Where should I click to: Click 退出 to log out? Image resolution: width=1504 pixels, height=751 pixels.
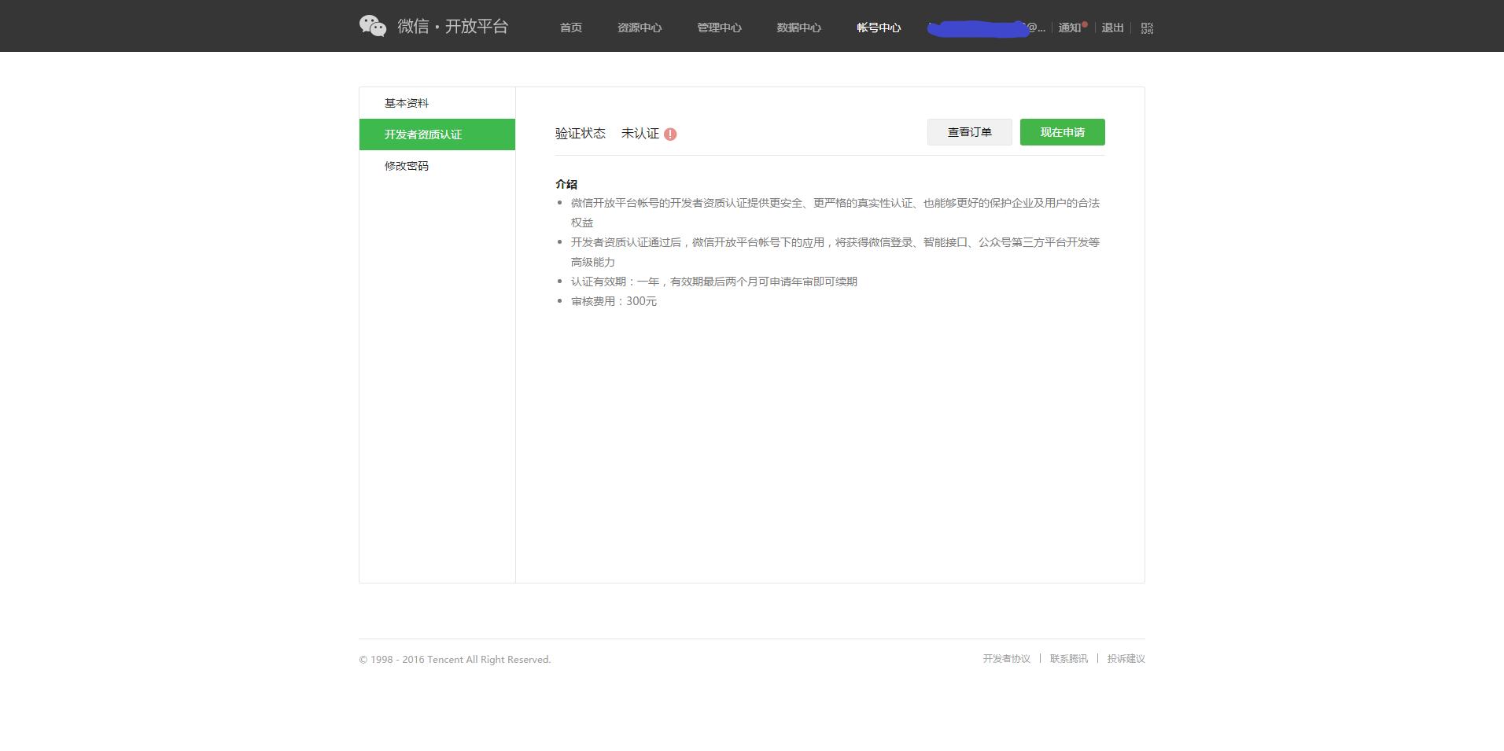click(1111, 28)
